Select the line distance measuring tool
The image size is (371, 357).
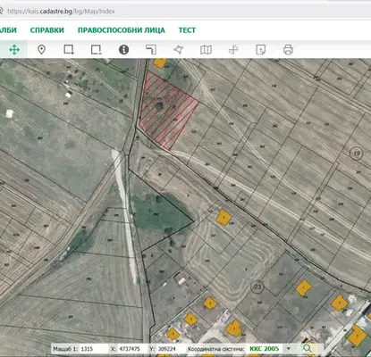151,49
